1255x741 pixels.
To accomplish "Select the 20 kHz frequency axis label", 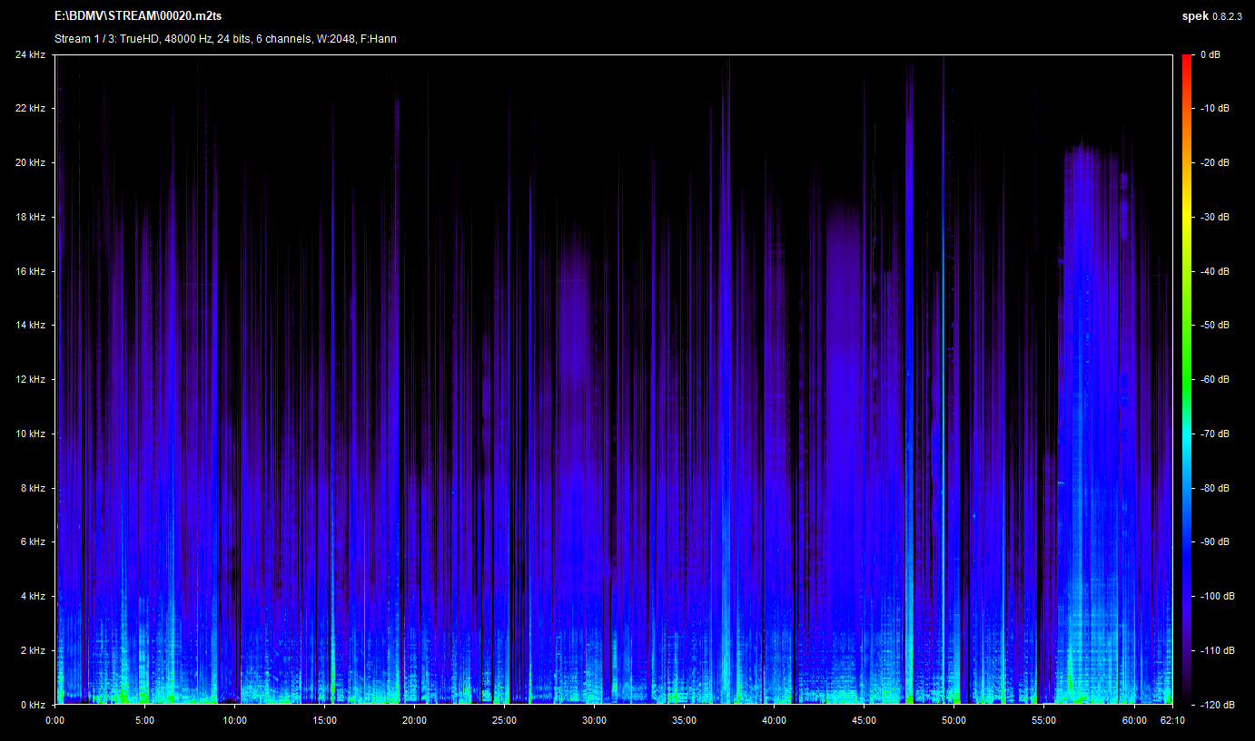I will point(30,162).
